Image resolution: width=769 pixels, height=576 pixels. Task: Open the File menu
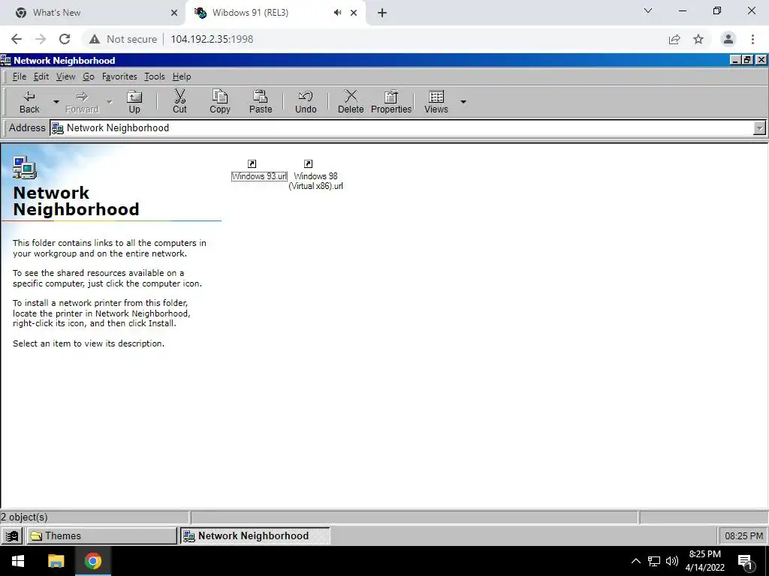pos(19,76)
